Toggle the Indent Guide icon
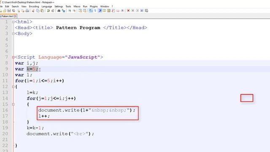 coord(100,11)
